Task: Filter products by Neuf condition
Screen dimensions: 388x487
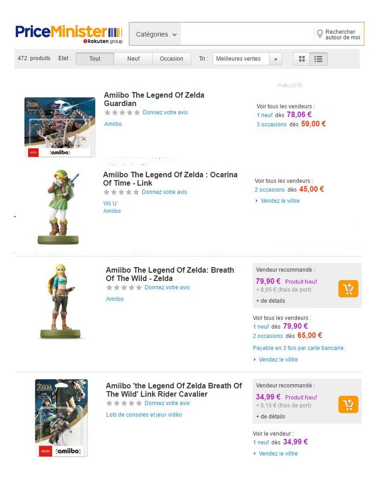Action: click(x=133, y=59)
